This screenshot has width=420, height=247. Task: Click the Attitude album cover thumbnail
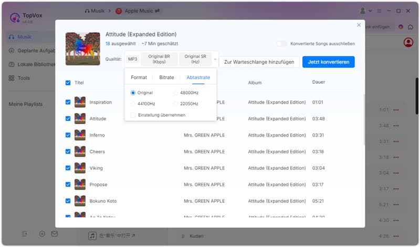pos(82,49)
